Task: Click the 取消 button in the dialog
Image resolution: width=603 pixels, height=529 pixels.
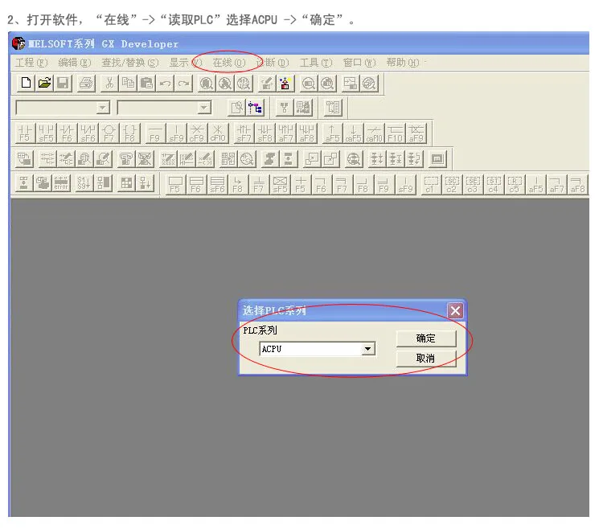Action: (426, 359)
